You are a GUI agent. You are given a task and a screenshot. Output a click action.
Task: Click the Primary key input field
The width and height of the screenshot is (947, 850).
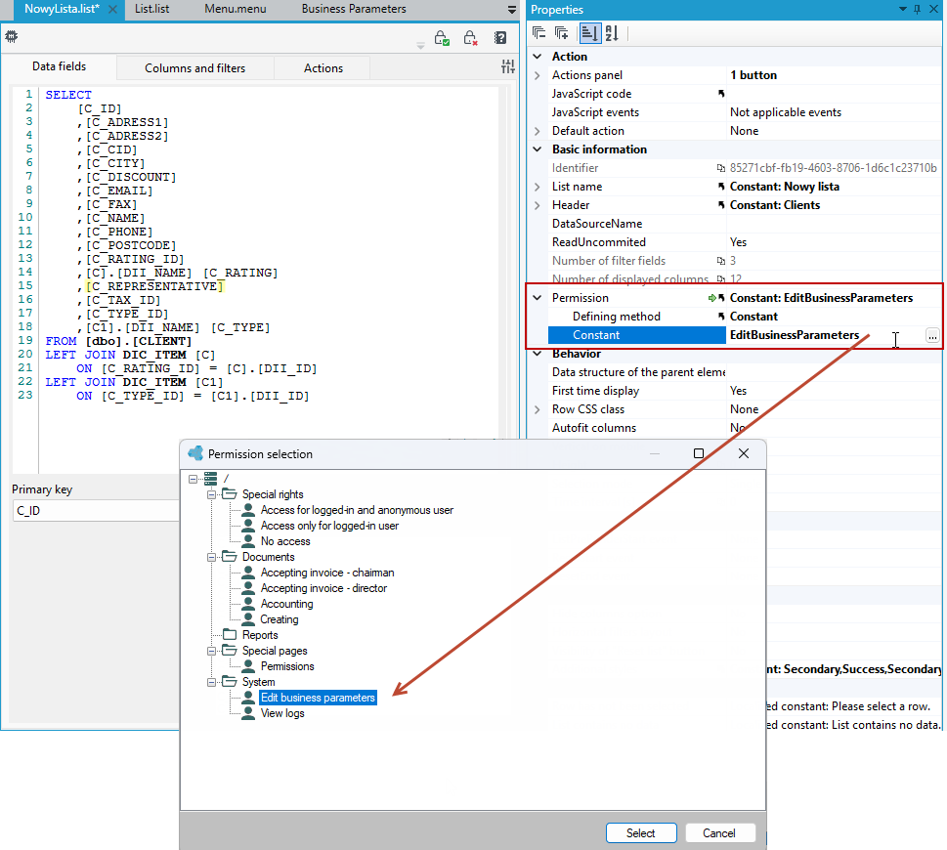pos(96,511)
